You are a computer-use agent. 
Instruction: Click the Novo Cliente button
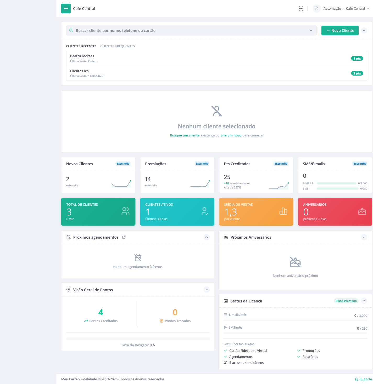pyautogui.click(x=340, y=31)
